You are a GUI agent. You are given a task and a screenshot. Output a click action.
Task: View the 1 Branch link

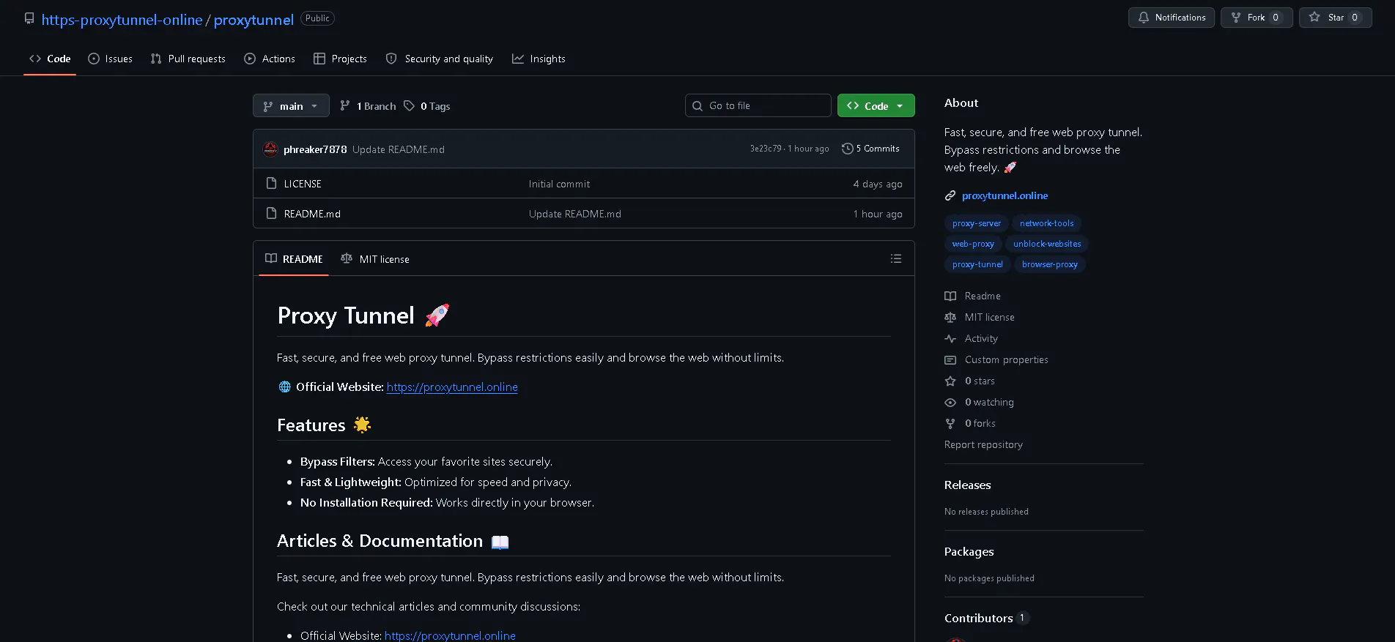(368, 106)
